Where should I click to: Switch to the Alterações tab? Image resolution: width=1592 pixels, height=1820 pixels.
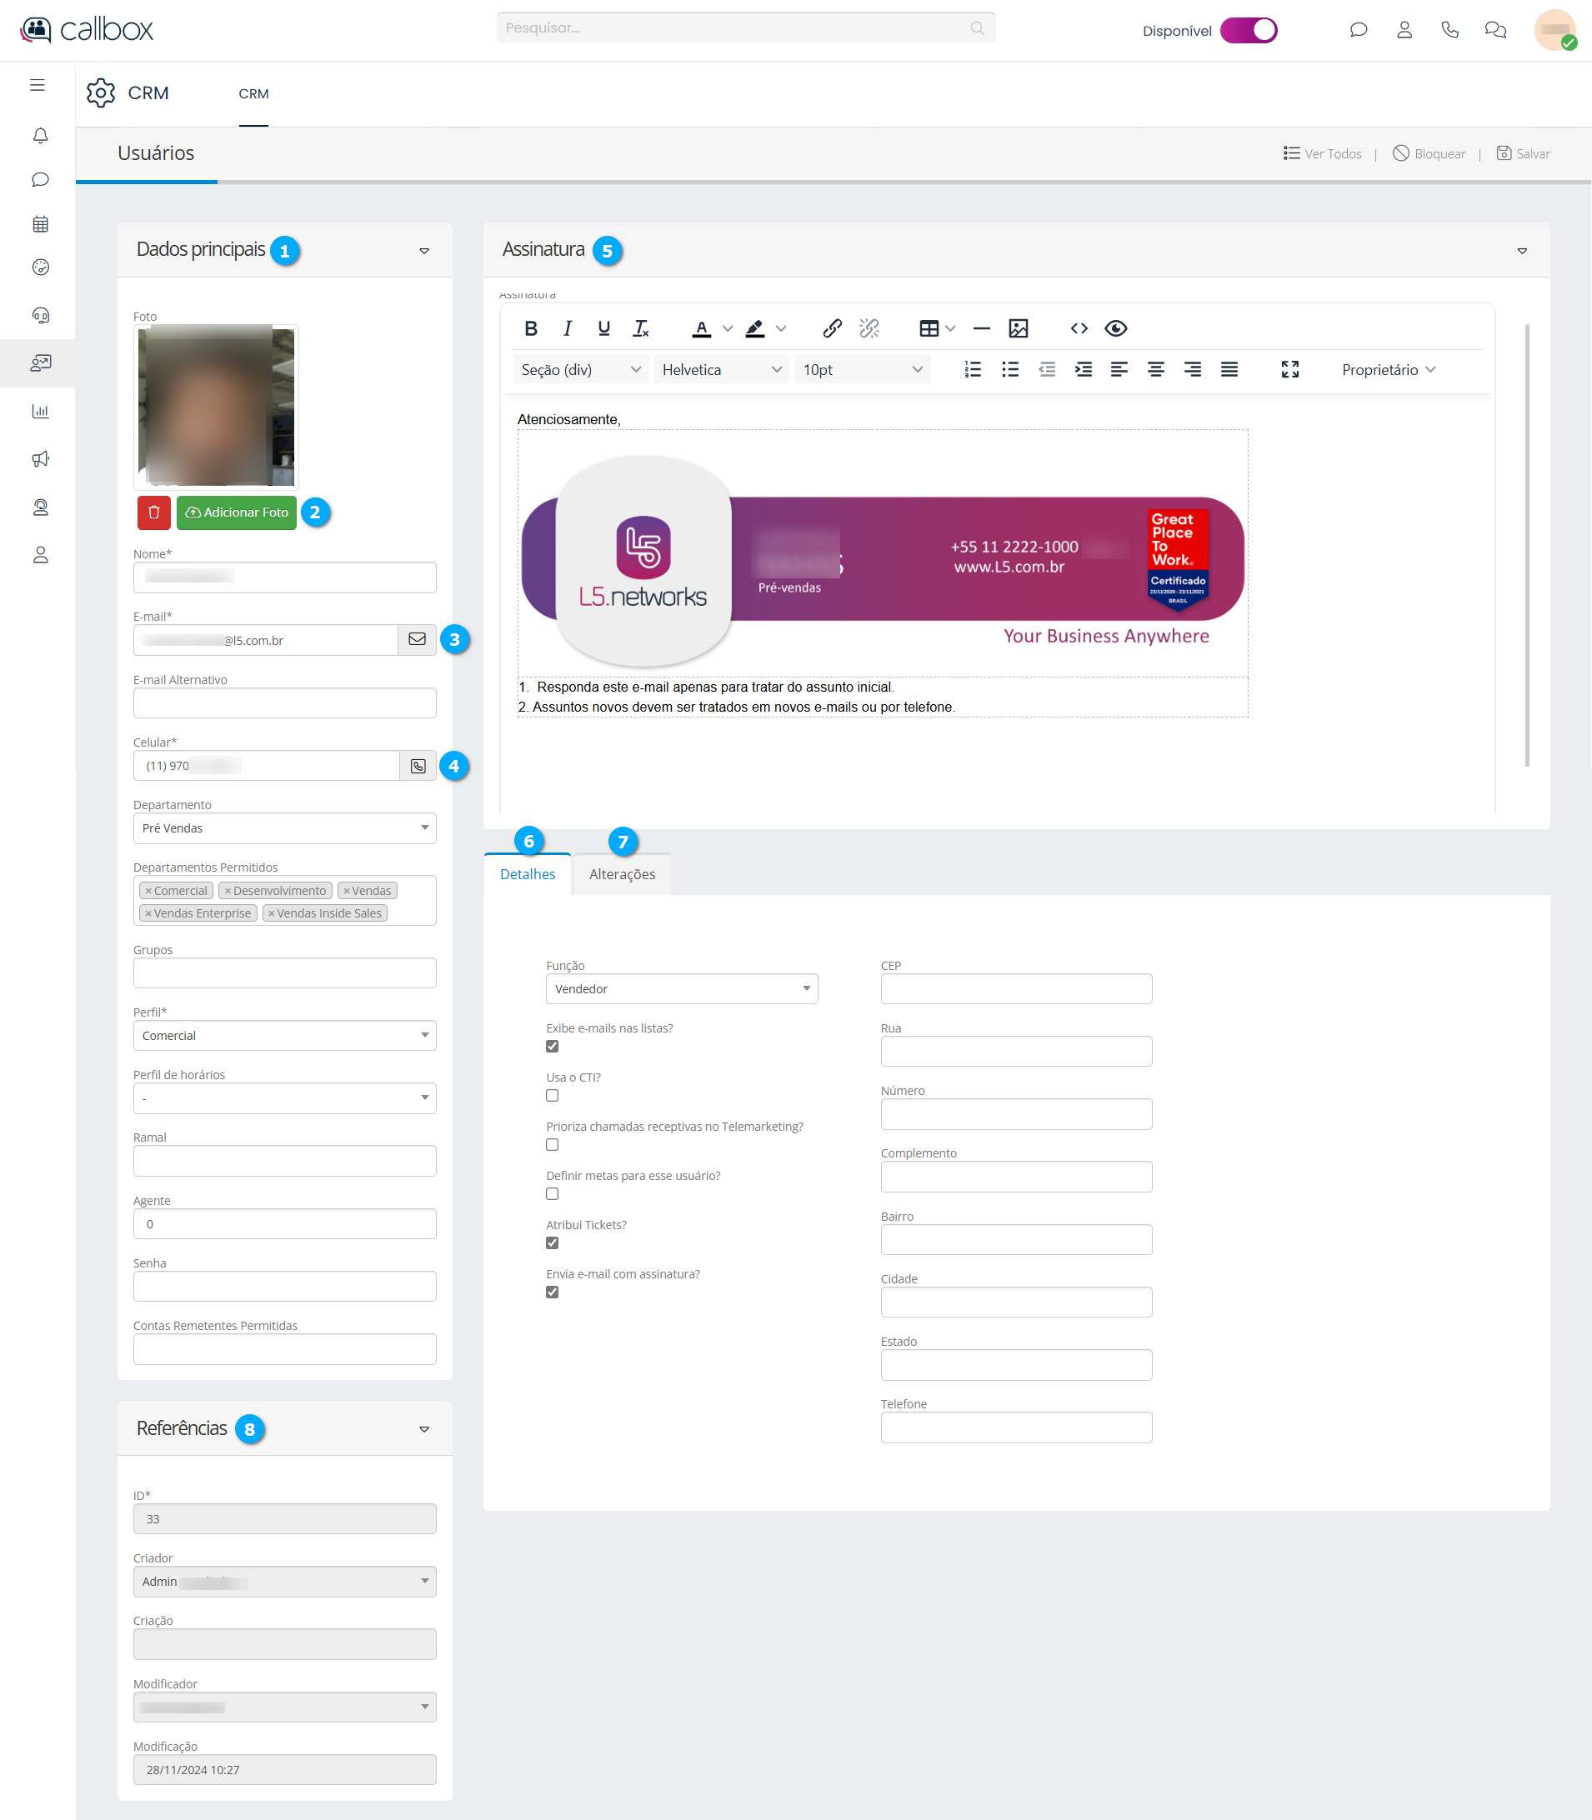[622, 874]
